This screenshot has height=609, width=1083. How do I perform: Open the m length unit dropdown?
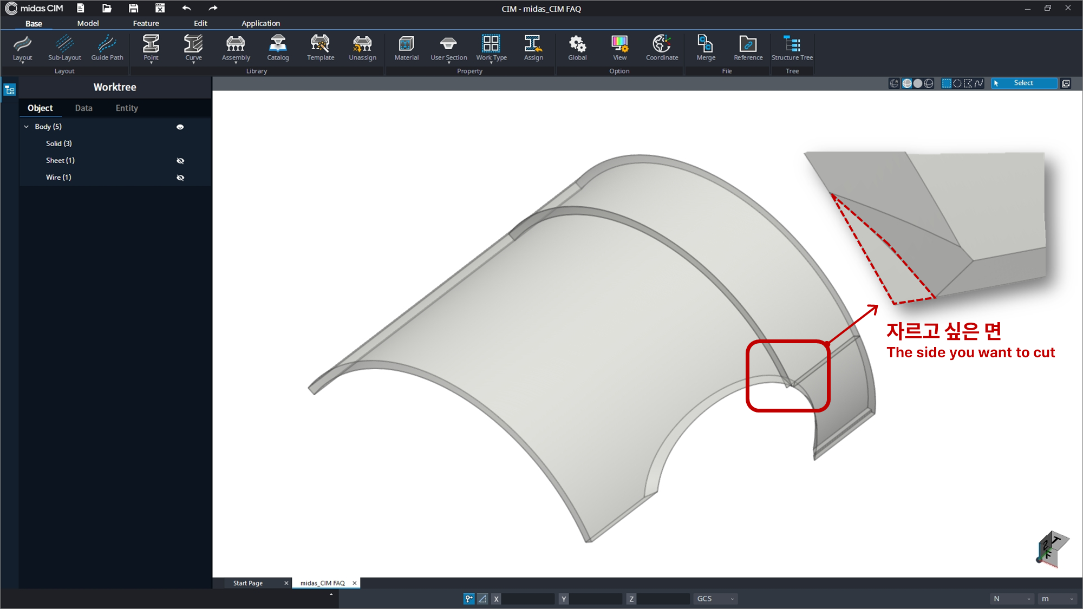pos(1056,599)
